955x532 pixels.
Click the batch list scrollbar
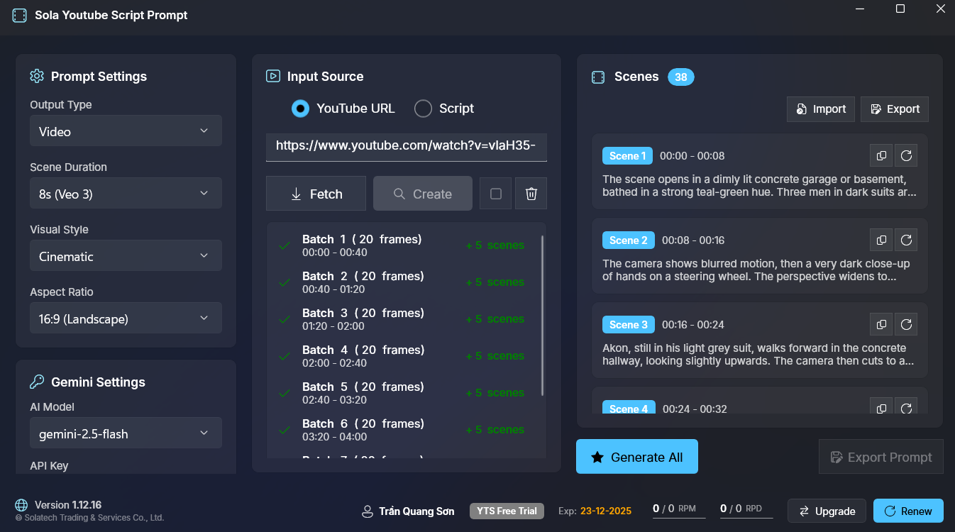(x=543, y=316)
